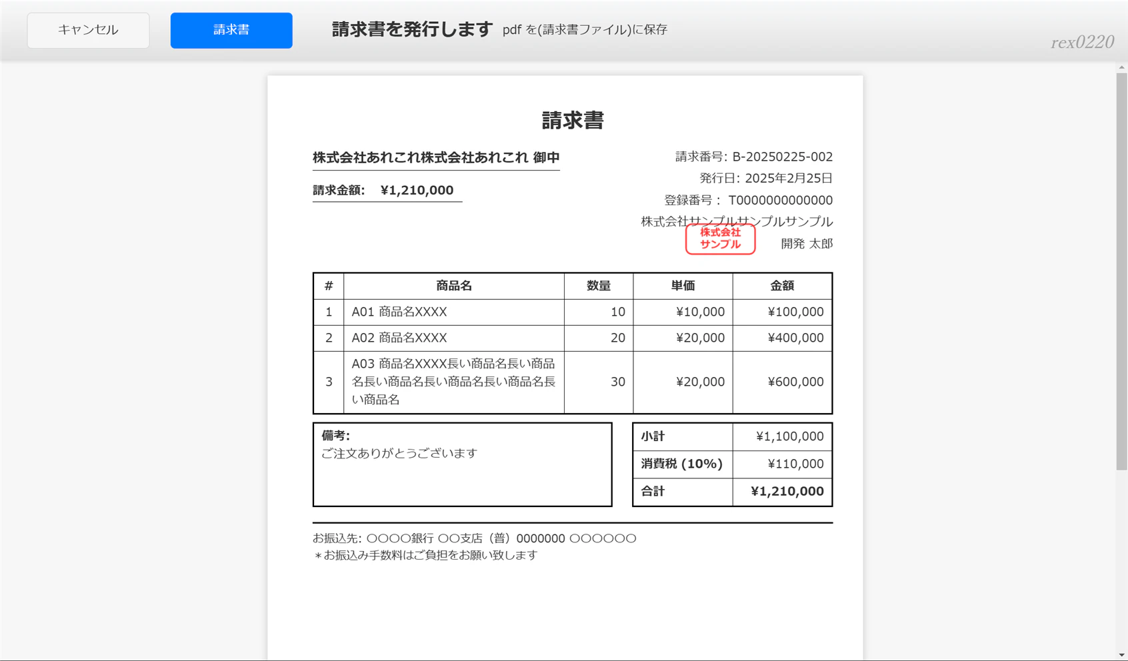Click the tax amount ¥110,000
The image size is (1128, 661).
point(782,464)
